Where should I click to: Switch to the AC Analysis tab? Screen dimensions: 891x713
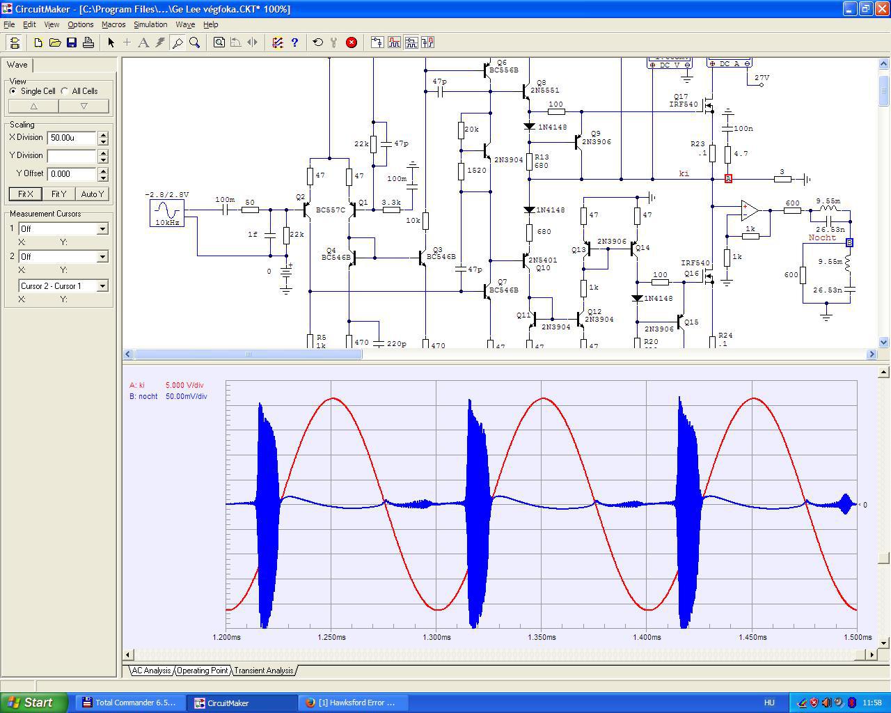pos(151,671)
